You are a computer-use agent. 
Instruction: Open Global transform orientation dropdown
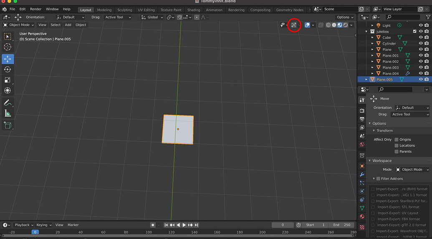152,17
